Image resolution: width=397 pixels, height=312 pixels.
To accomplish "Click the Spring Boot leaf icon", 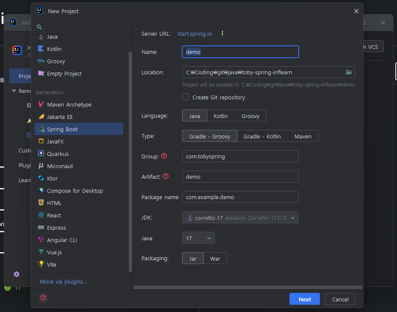I will point(41,129).
